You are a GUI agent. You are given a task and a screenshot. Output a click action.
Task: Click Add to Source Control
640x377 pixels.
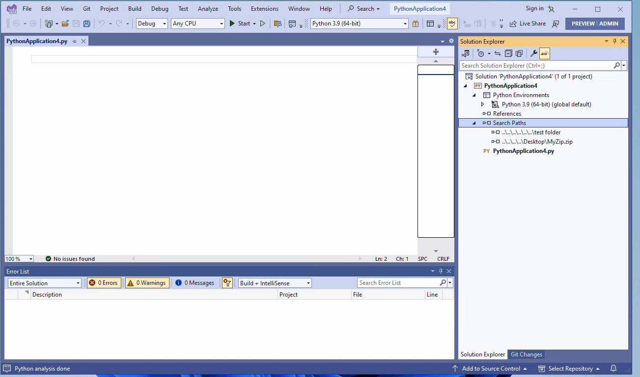[491, 368]
